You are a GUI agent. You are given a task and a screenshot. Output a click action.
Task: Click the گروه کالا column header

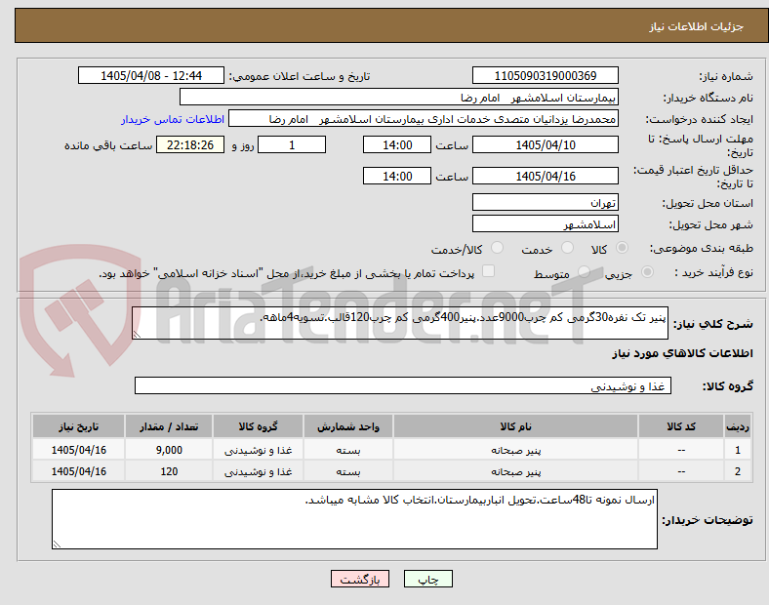258,426
